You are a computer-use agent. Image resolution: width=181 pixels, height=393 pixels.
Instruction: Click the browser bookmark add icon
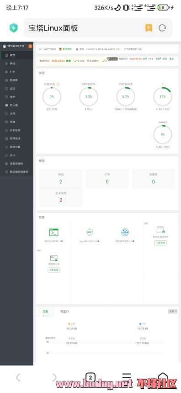point(149,28)
